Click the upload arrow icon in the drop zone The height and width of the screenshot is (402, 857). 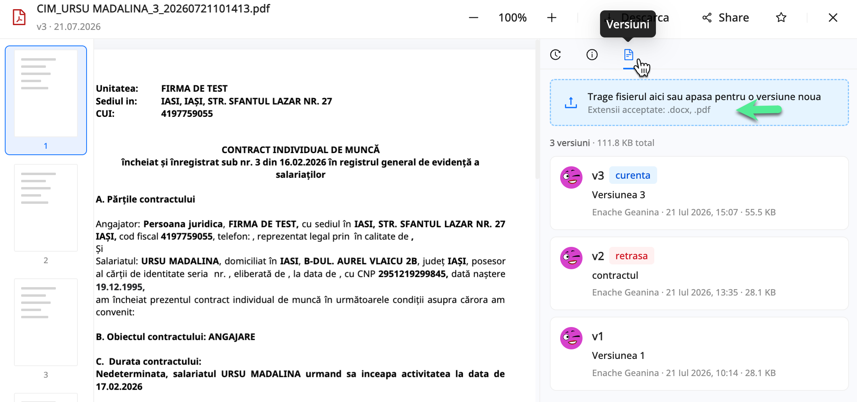pos(571,102)
